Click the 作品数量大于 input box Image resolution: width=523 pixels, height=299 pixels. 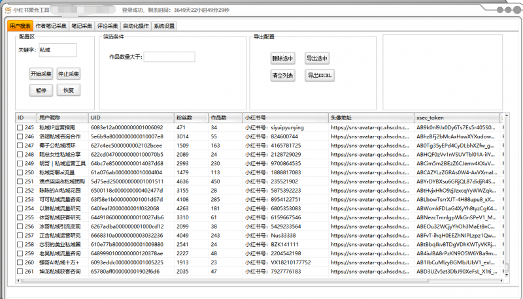point(169,57)
